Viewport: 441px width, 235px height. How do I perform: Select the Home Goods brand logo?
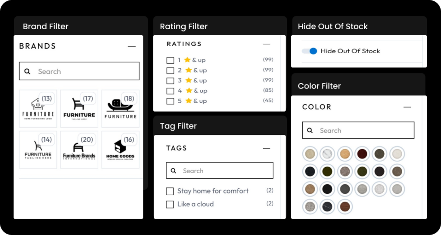[x=121, y=150]
